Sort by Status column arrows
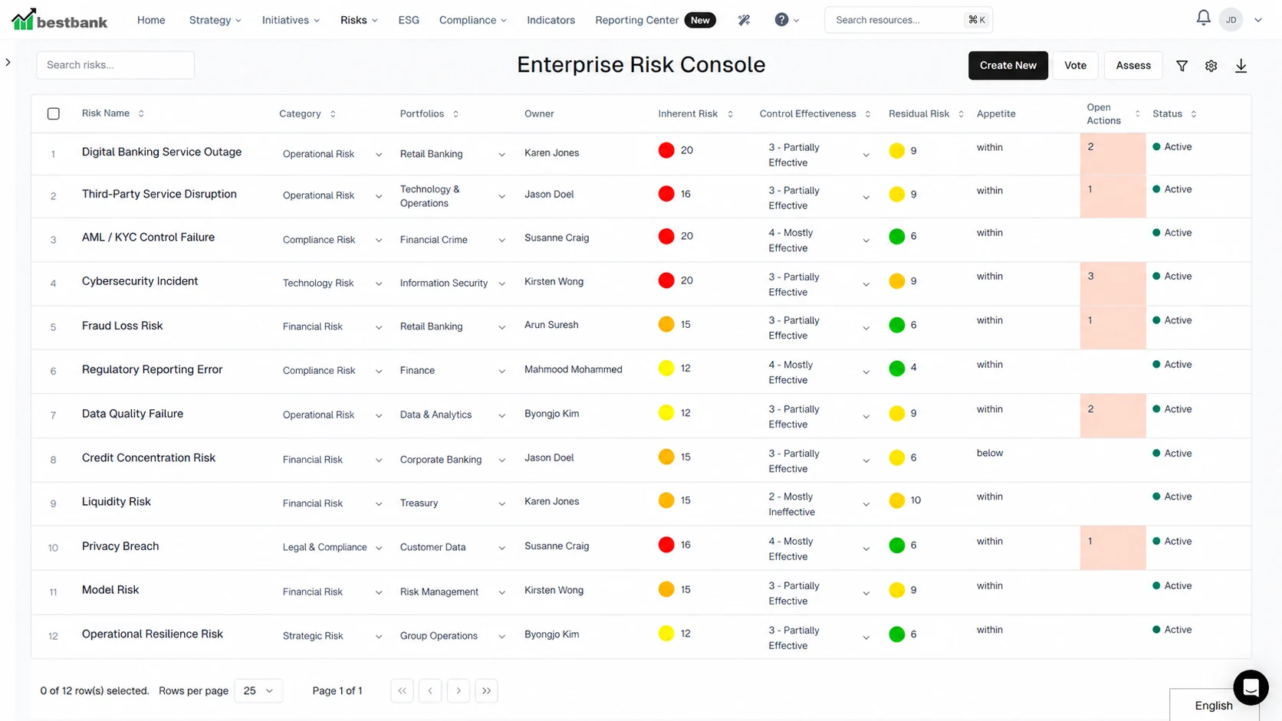The image size is (1282, 721). click(x=1193, y=114)
